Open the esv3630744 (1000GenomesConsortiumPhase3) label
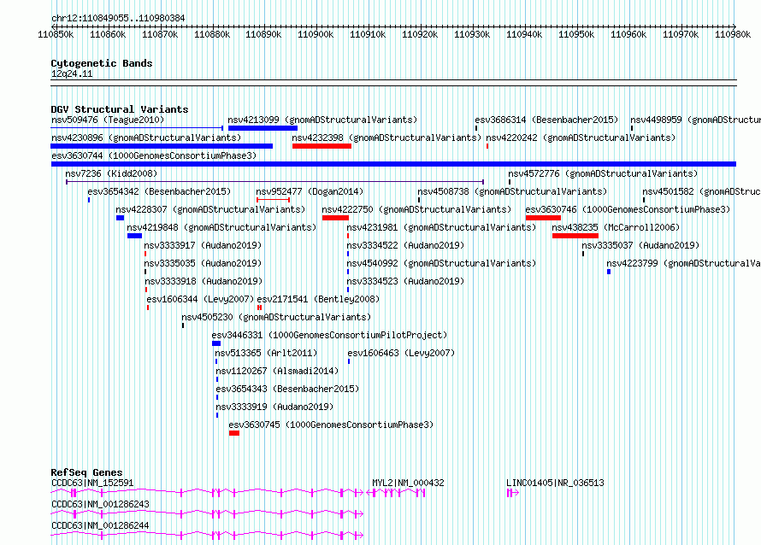 coord(154,155)
